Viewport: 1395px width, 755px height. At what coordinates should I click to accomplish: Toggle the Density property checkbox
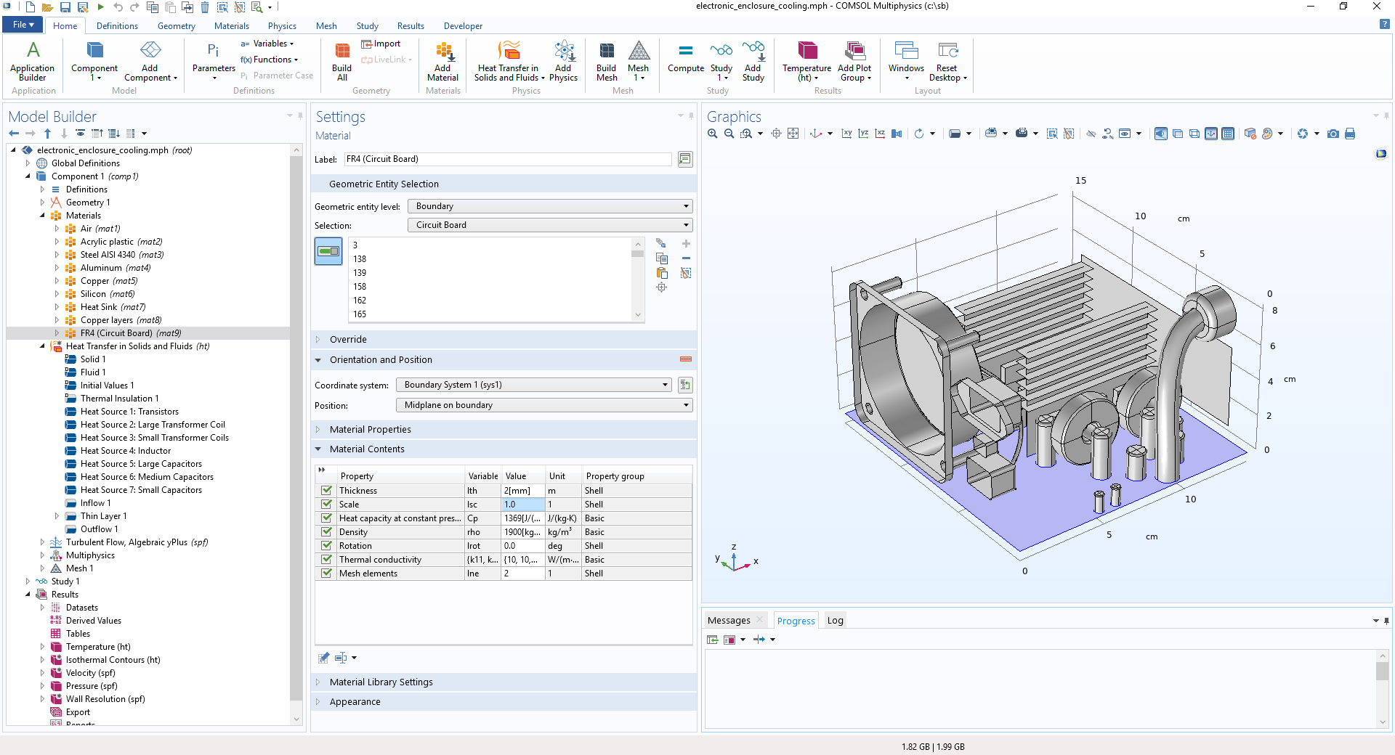pyautogui.click(x=327, y=532)
